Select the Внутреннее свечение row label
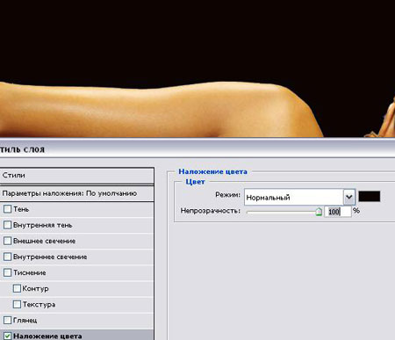 (50, 257)
